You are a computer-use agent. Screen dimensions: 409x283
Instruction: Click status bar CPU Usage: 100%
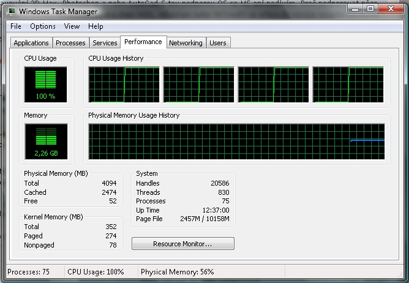click(96, 272)
